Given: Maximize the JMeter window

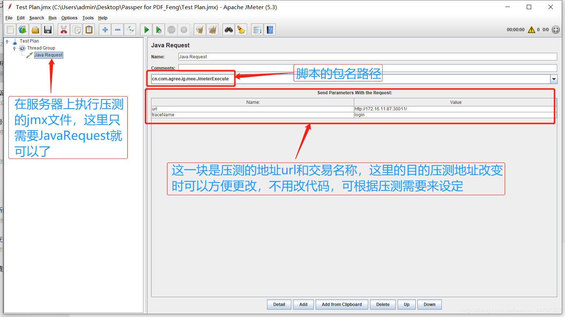Looking at the screenshot, I should point(529,7).
